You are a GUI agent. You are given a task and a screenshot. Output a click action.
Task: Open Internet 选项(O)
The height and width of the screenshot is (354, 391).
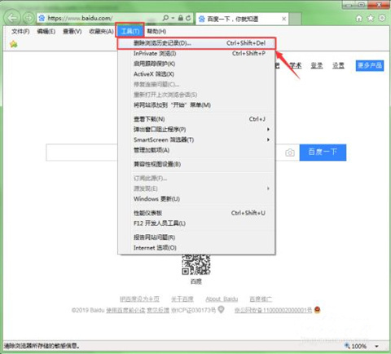196,248
